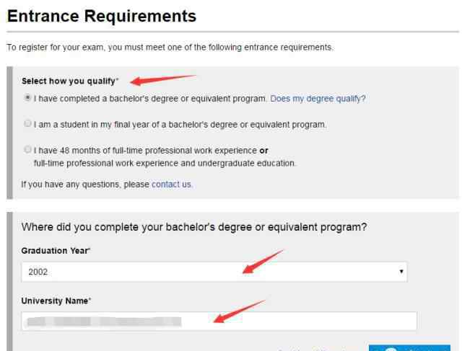
Task: Click the 'Entrance Requirements' page title
Action: coord(102,16)
